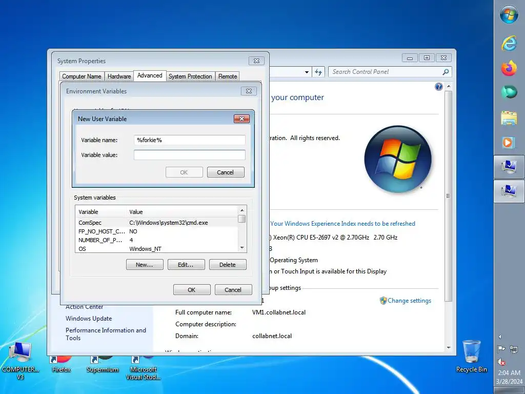
Task: Click Delete under System variables
Action: pyautogui.click(x=228, y=265)
